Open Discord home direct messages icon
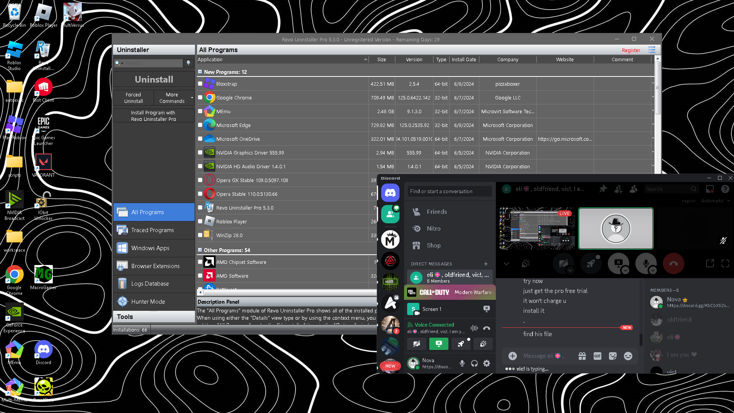 click(390, 193)
